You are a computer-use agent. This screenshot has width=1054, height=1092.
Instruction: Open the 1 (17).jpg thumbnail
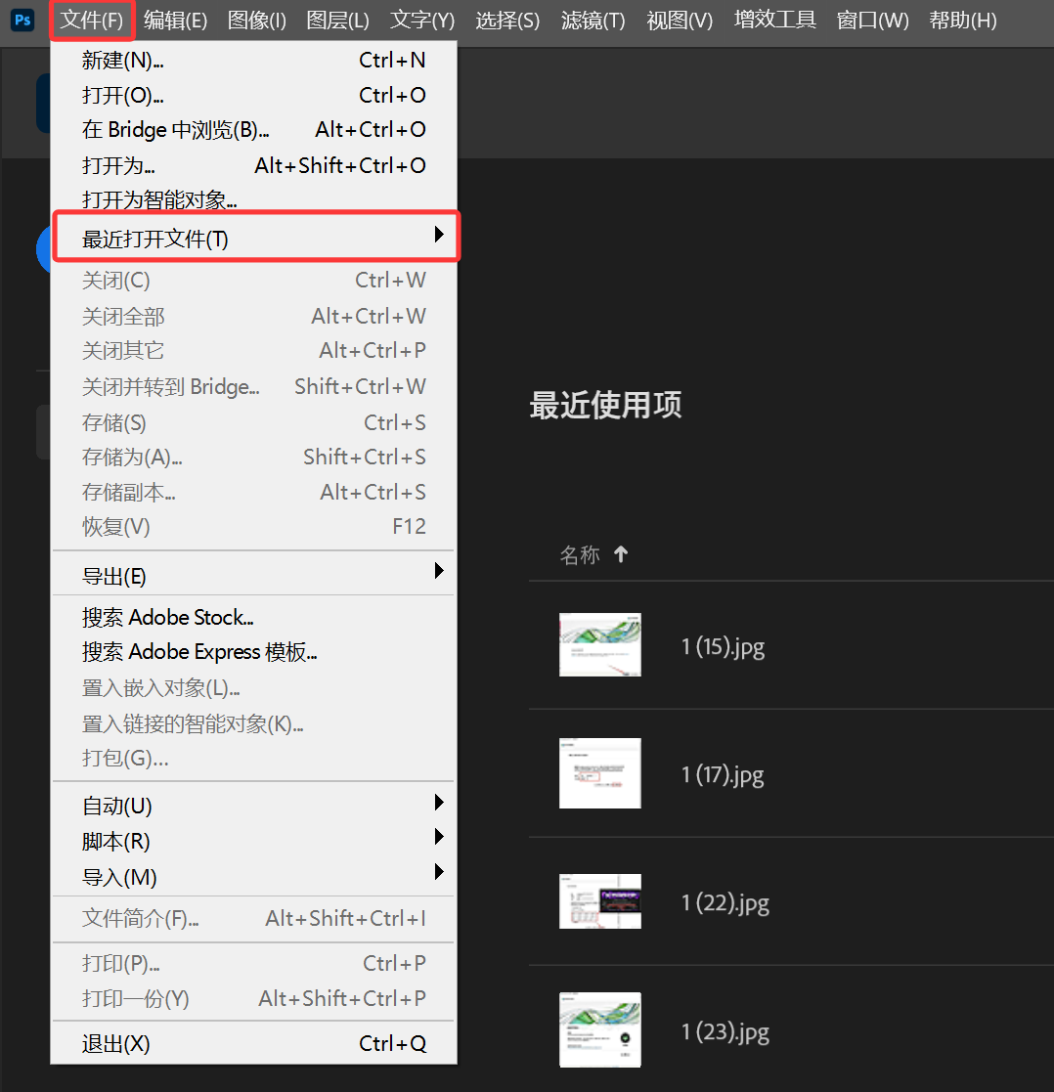(x=599, y=773)
